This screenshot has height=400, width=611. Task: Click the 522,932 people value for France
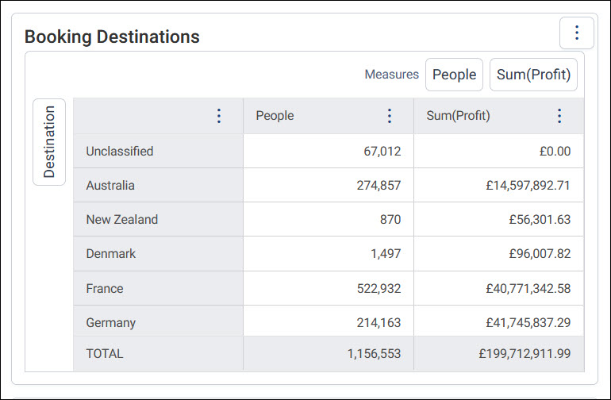click(379, 289)
